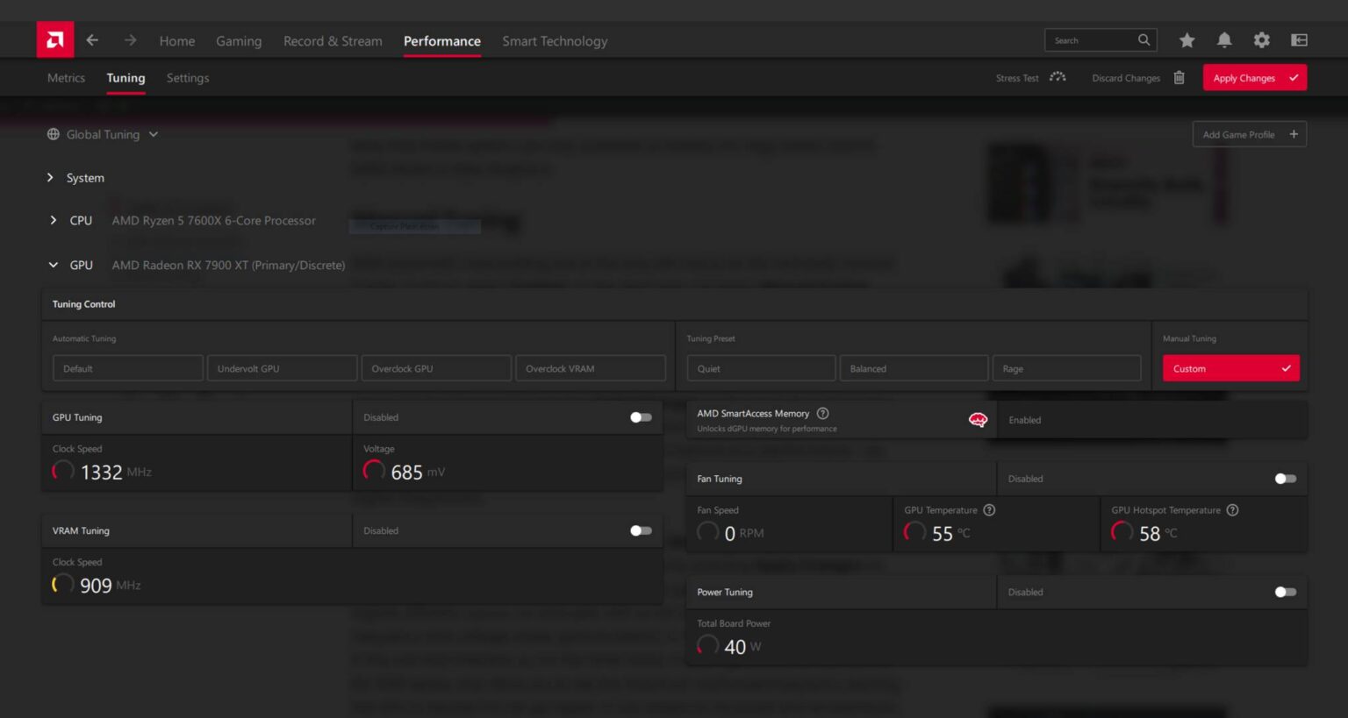Toggle the sidebar panel icon
Viewport: 1348px width, 718px height.
coord(1299,40)
